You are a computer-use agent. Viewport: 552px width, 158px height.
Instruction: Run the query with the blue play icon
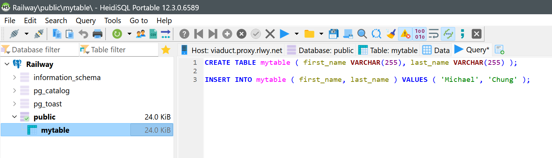tap(284, 34)
